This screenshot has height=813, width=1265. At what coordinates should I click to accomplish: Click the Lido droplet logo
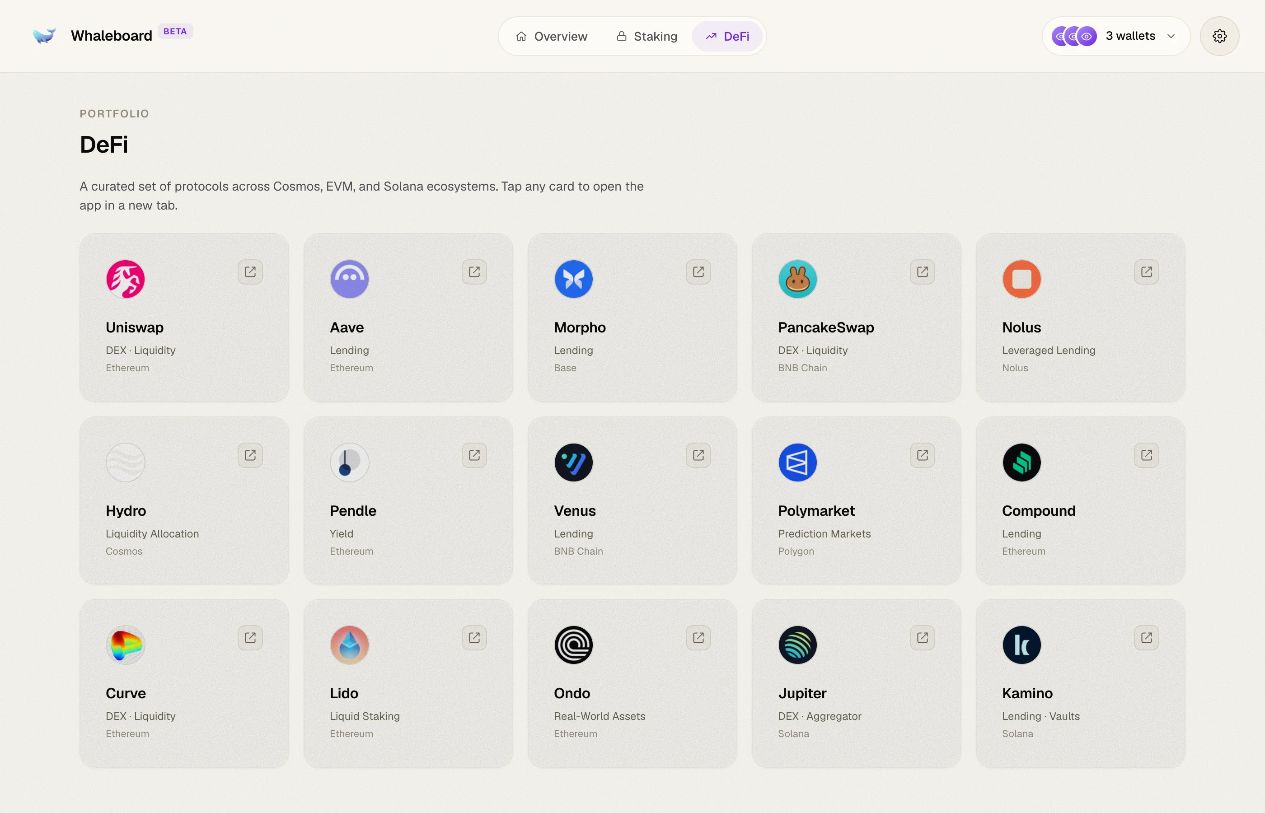point(350,645)
